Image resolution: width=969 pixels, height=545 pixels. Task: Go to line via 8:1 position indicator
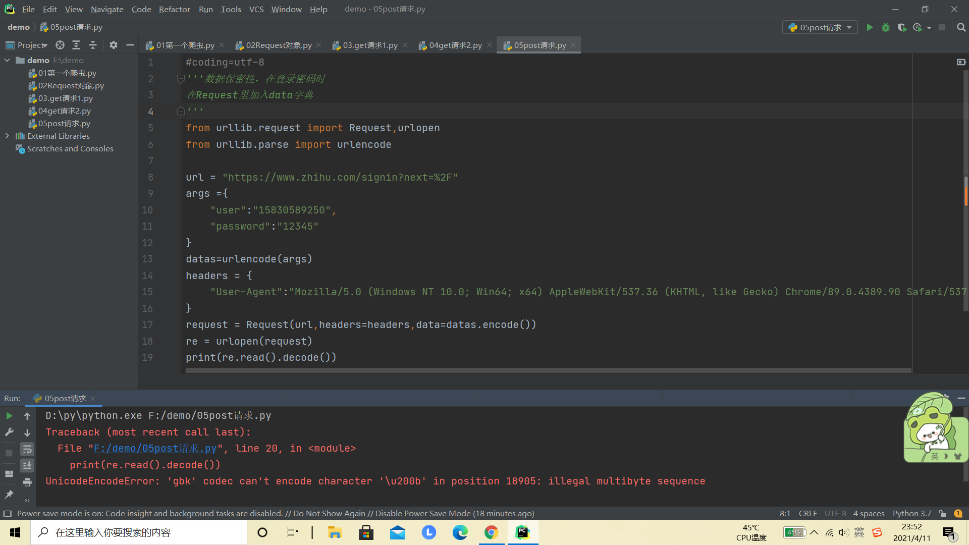click(785, 513)
